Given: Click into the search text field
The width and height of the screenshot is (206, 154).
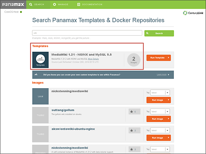Looking at the screenshot, I should [87, 33].
